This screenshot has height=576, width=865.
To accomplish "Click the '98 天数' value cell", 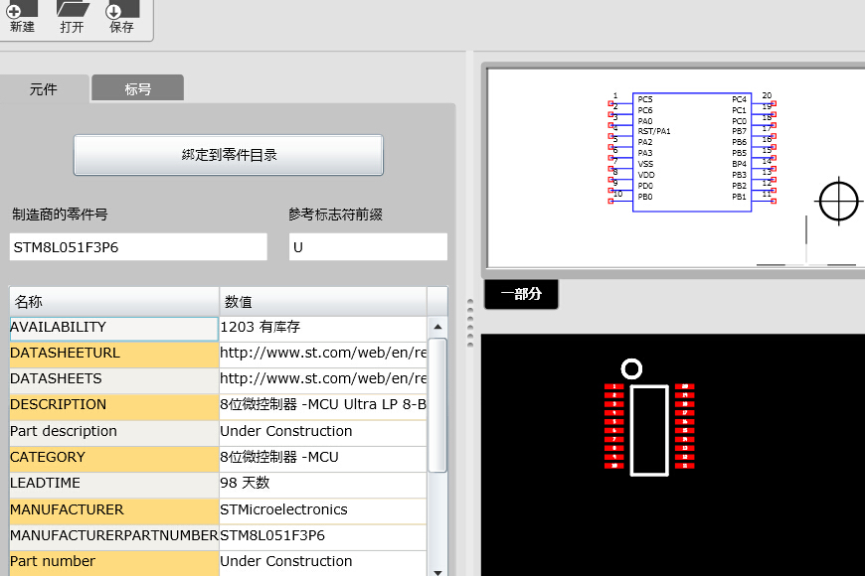I will [323, 485].
